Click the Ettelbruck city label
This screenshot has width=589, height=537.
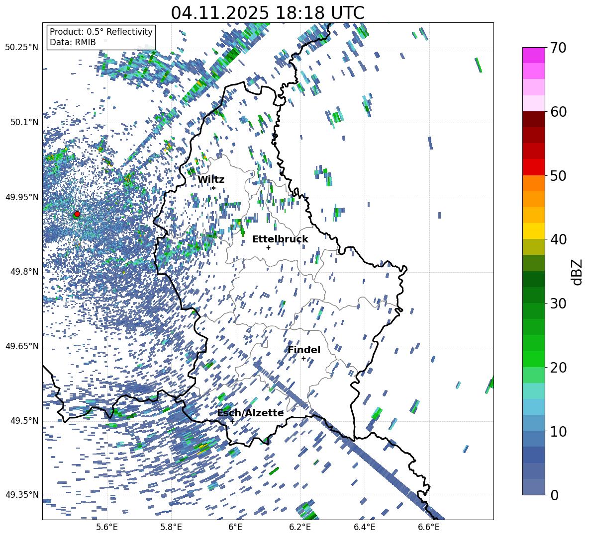[x=280, y=239]
